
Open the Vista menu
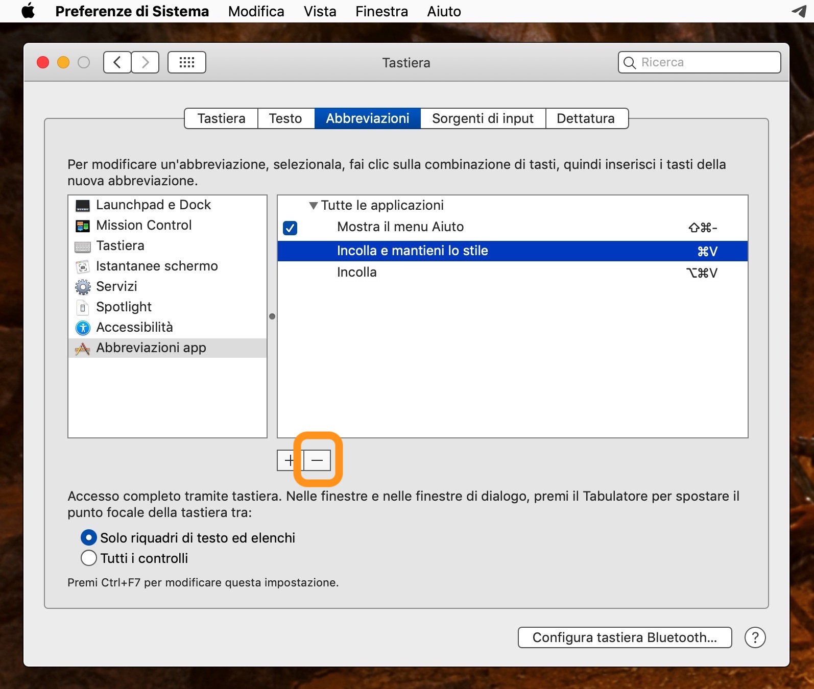coord(320,11)
